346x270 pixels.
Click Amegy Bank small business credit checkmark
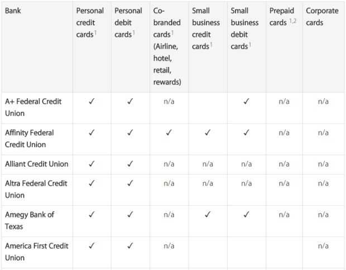(x=208, y=214)
